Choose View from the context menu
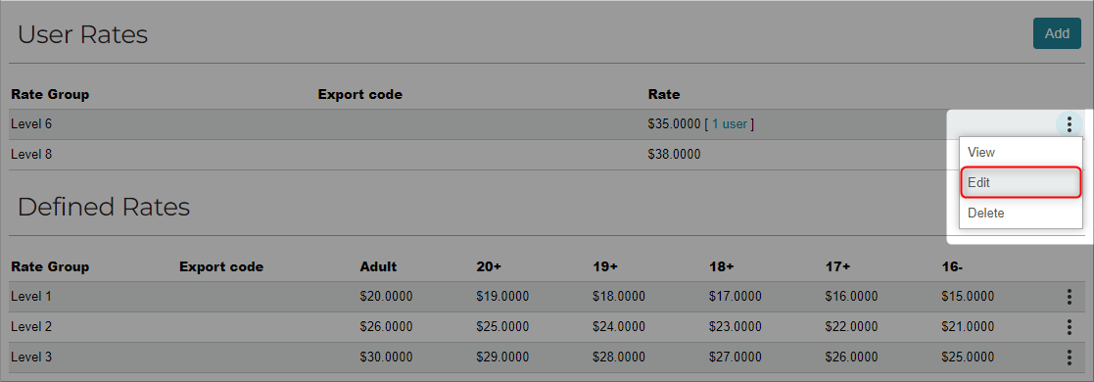The height and width of the screenshot is (382, 1094). (x=1021, y=152)
